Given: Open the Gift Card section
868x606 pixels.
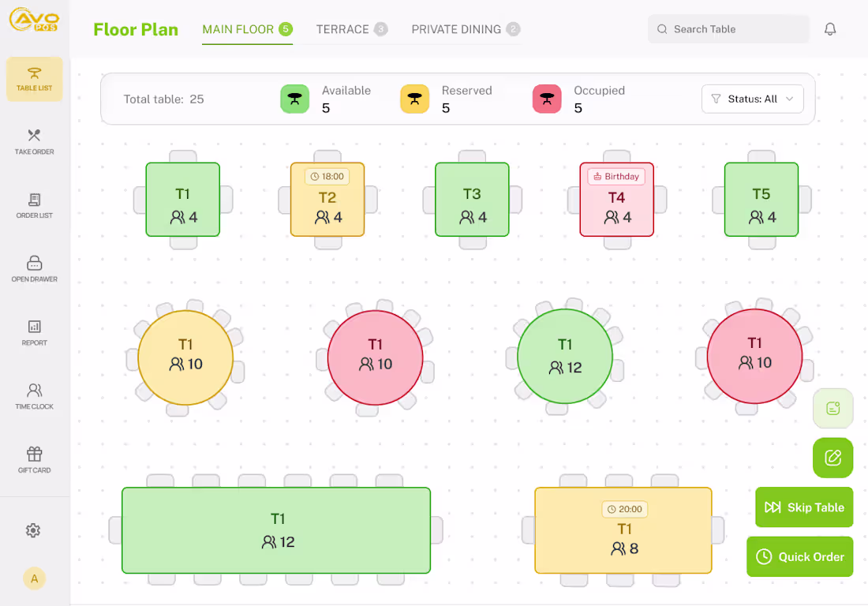Looking at the screenshot, I should click(34, 460).
